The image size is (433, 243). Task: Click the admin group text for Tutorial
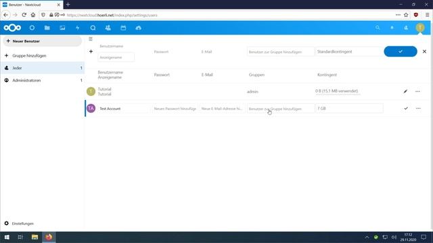point(252,92)
